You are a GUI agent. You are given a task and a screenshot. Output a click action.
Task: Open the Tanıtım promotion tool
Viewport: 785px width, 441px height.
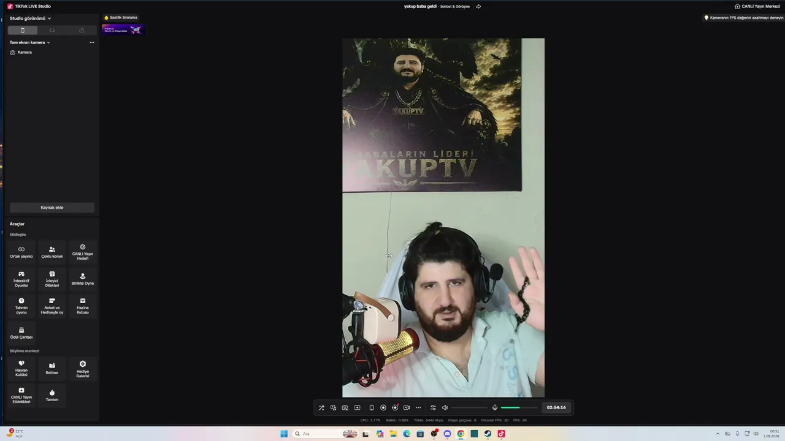[x=52, y=395]
